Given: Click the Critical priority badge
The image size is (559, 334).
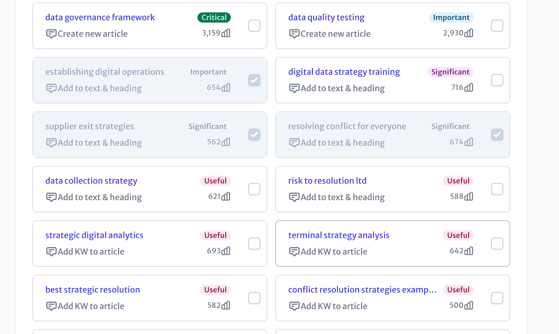Looking at the screenshot, I should [214, 18].
